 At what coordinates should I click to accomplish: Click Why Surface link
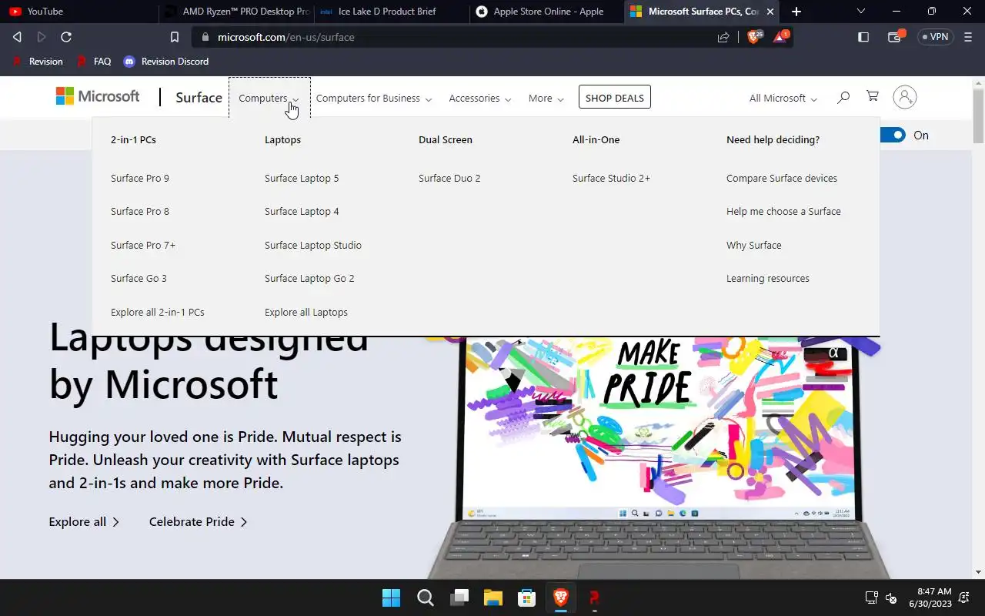click(753, 245)
